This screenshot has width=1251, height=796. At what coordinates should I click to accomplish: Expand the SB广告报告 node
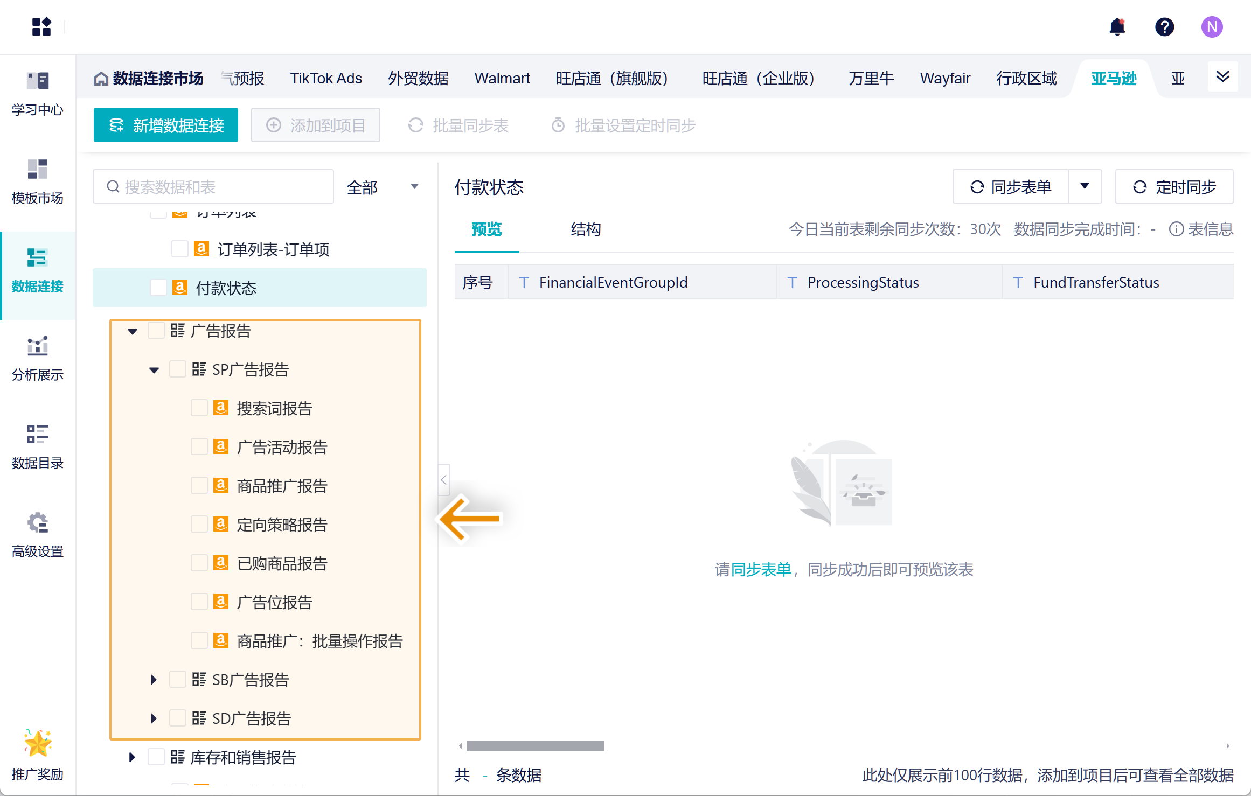pos(154,680)
